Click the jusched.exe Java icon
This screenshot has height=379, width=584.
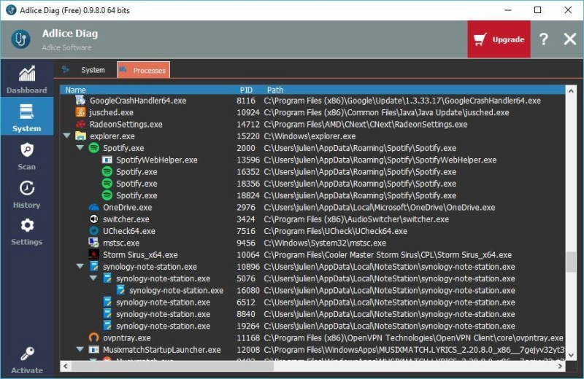click(x=80, y=112)
